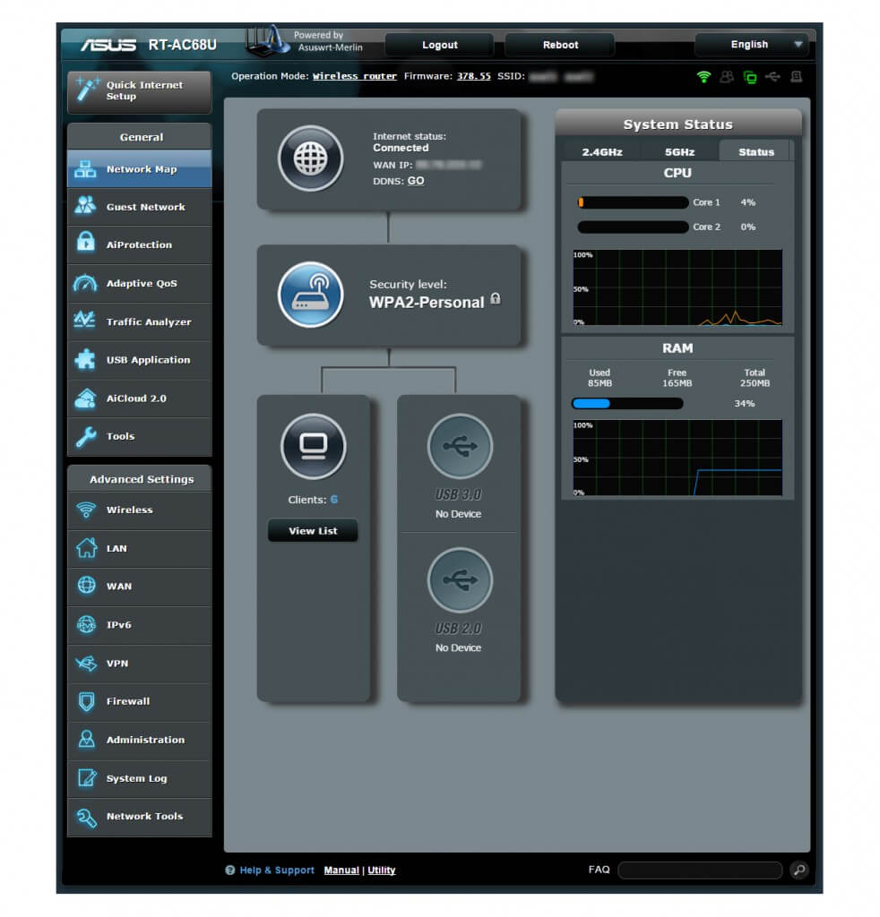Click the RAM usage history graph
Image resolution: width=880 pixels, height=917 pixels.
(677, 458)
